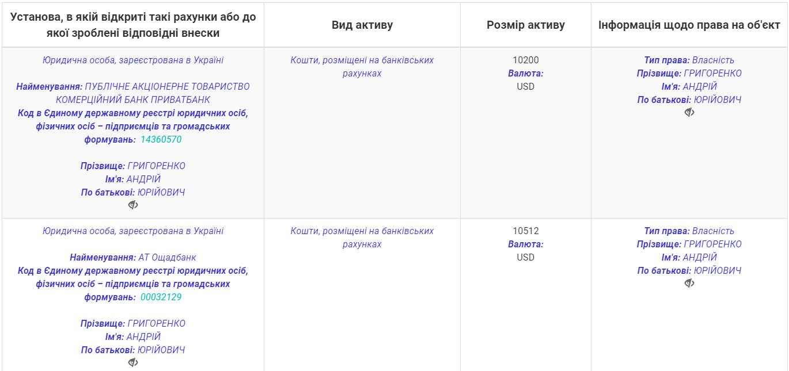Click asset type text in PrivatBank row

(x=362, y=67)
